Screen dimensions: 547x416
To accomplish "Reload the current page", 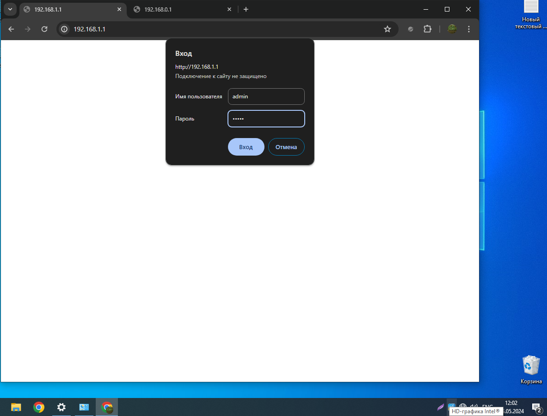I will [44, 29].
